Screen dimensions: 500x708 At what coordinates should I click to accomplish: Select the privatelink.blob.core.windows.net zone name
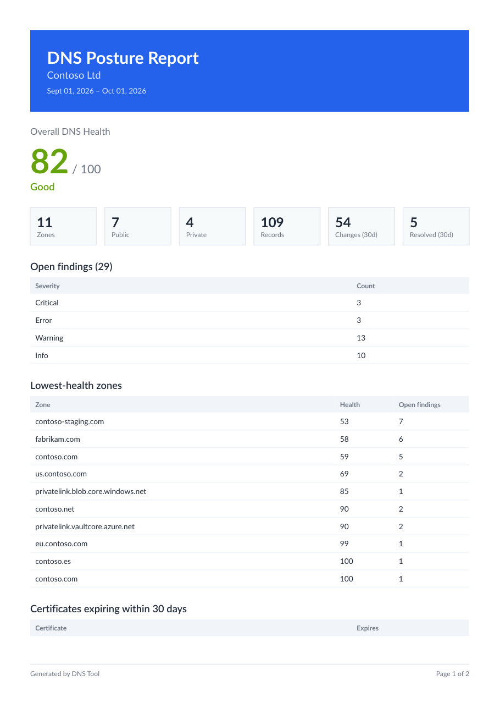pyautogui.click(x=91, y=491)
